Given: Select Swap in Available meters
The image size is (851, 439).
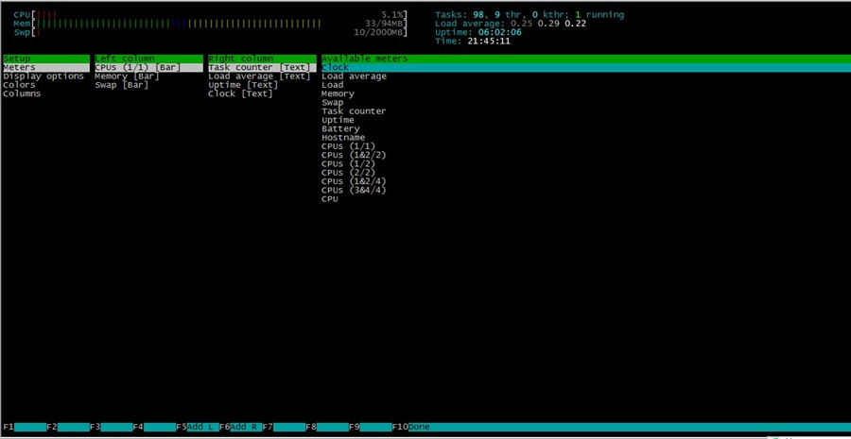Looking at the screenshot, I should coord(332,102).
